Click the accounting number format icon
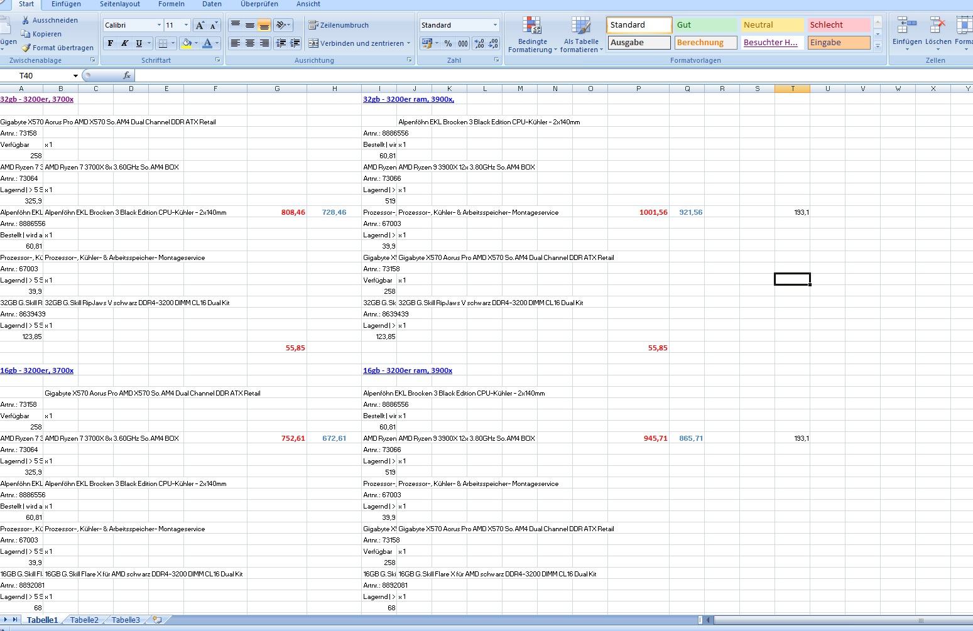This screenshot has height=631, width=973. (427, 43)
